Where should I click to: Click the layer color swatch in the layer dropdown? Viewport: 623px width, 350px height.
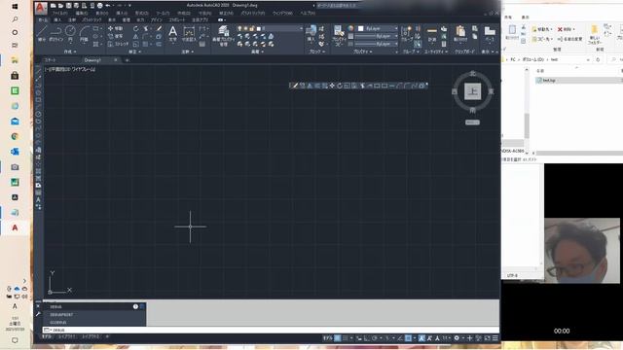[259, 28]
